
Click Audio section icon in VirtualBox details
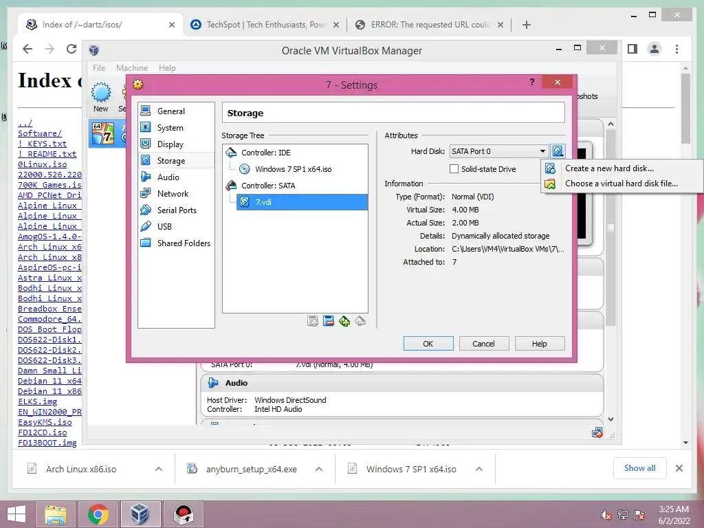[x=213, y=383]
